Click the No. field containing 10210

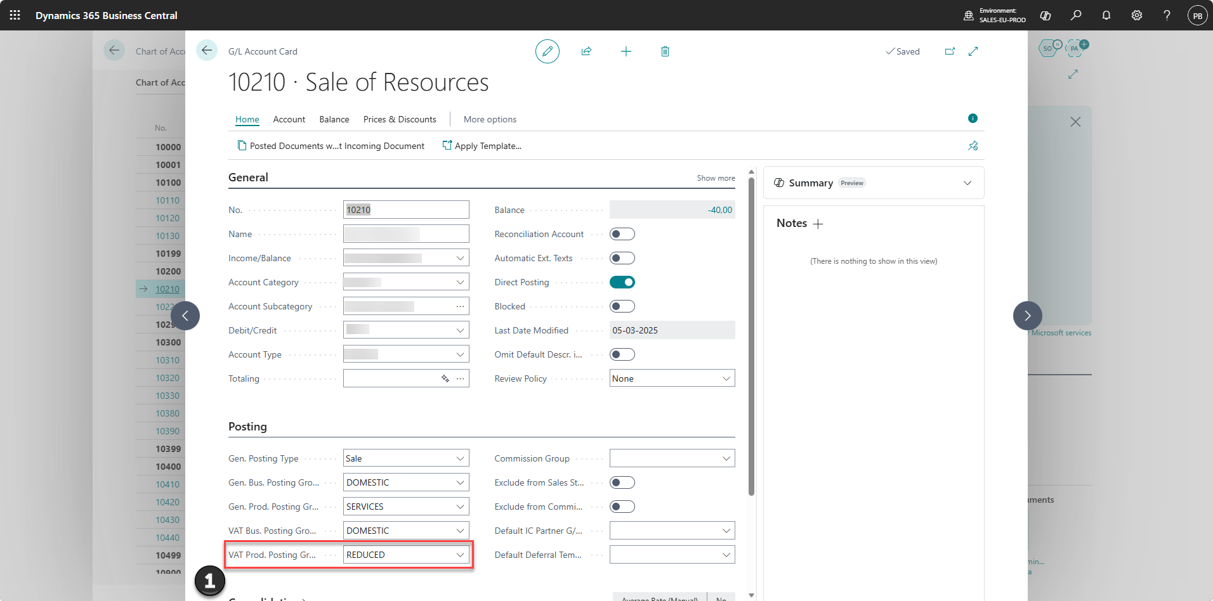click(406, 210)
